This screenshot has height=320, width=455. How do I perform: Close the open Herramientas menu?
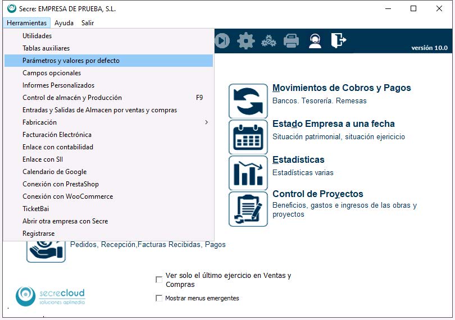tap(26, 23)
